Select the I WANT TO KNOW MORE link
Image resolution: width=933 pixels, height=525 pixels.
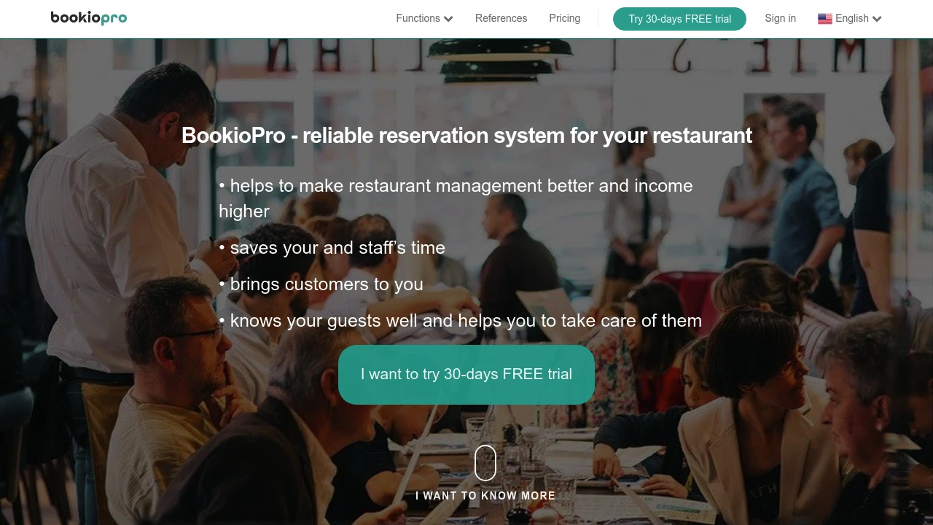click(485, 496)
